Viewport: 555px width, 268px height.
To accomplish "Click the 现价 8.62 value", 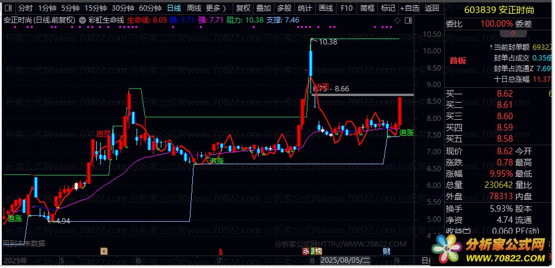I will coord(505,151).
